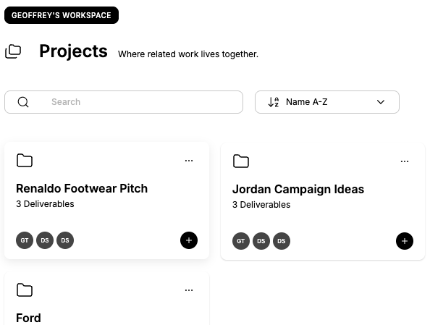Open more options for Jordan Campaign Ideas
Screen dimensions: 430x325
pos(405,161)
